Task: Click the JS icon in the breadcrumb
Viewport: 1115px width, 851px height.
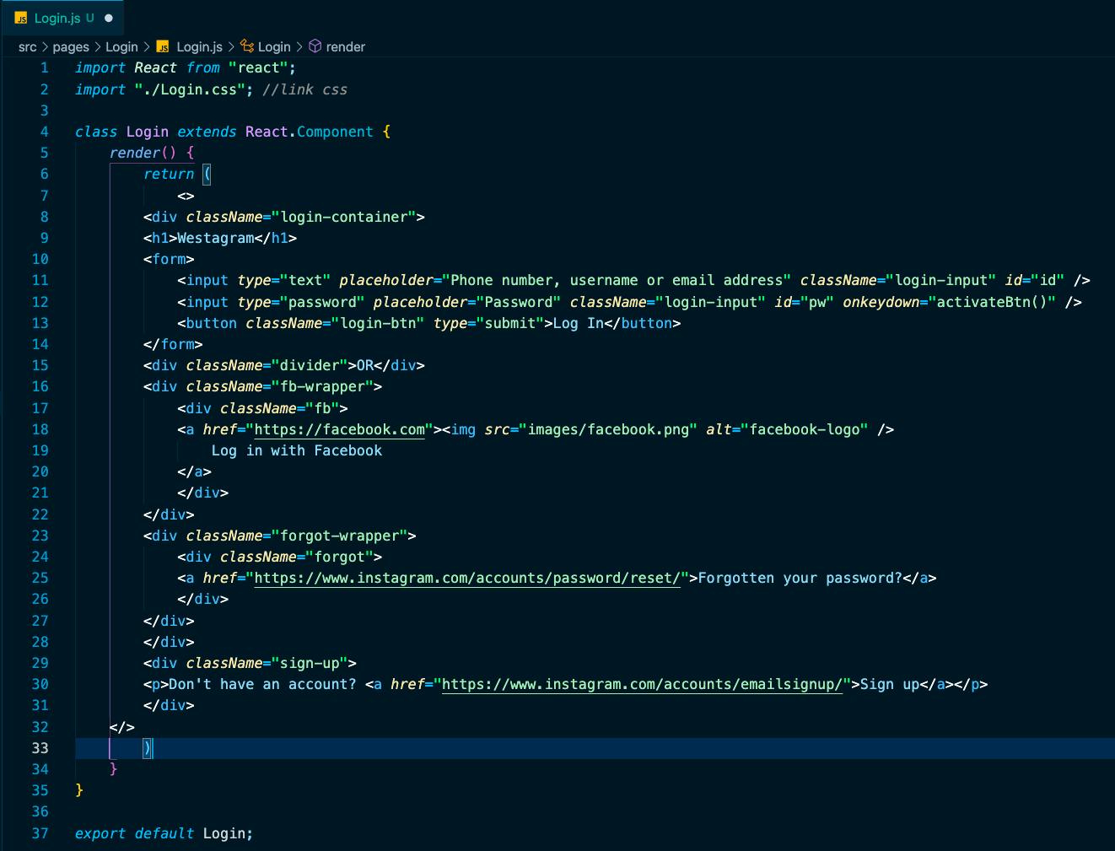Action: tap(163, 47)
